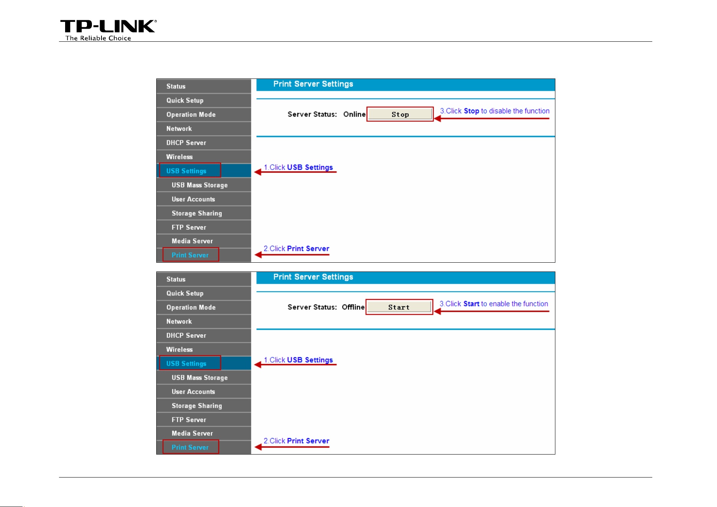Go to DHCP Server in upper sidebar
Image resolution: width=717 pixels, height=507 pixels.
point(204,143)
